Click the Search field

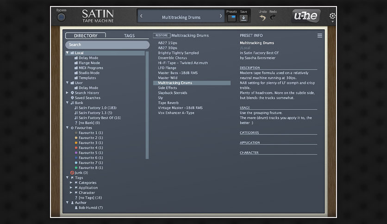[107, 44]
